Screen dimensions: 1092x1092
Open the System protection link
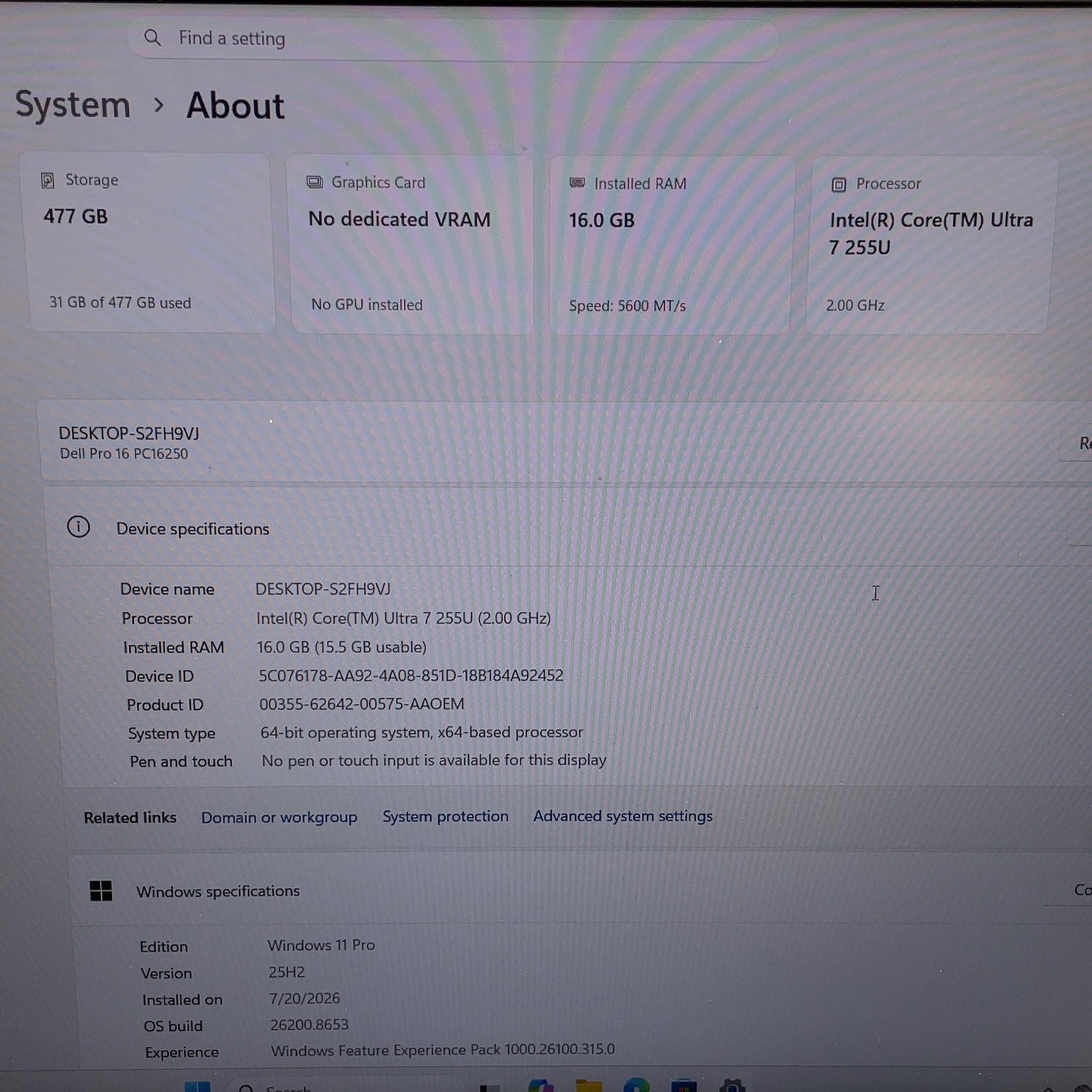(446, 817)
